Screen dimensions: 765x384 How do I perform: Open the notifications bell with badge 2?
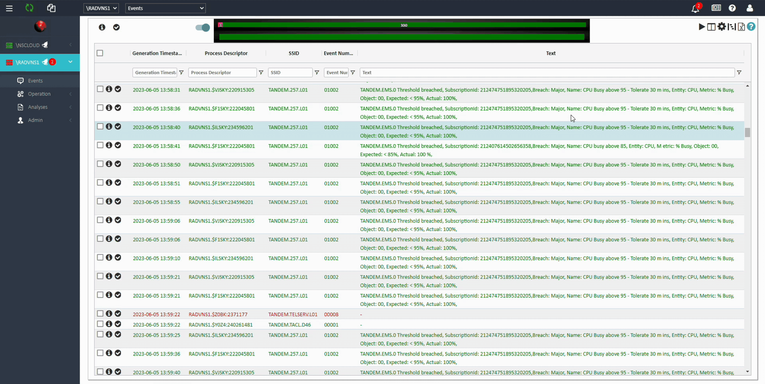click(x=696, y=8)
